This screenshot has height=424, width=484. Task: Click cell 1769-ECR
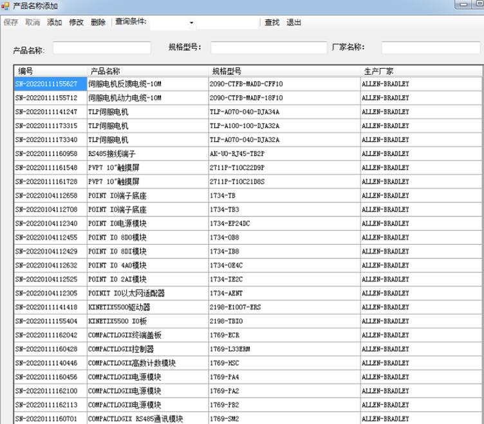[284, 335]
